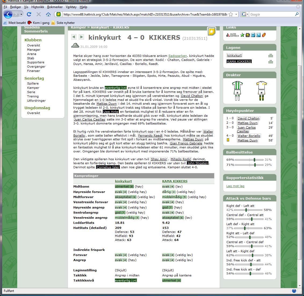The width and height of the screenshot is (304, 296).
Task: Click KAMA KIKKERS heading in Kampratinger table
Action: coord(175,181)
